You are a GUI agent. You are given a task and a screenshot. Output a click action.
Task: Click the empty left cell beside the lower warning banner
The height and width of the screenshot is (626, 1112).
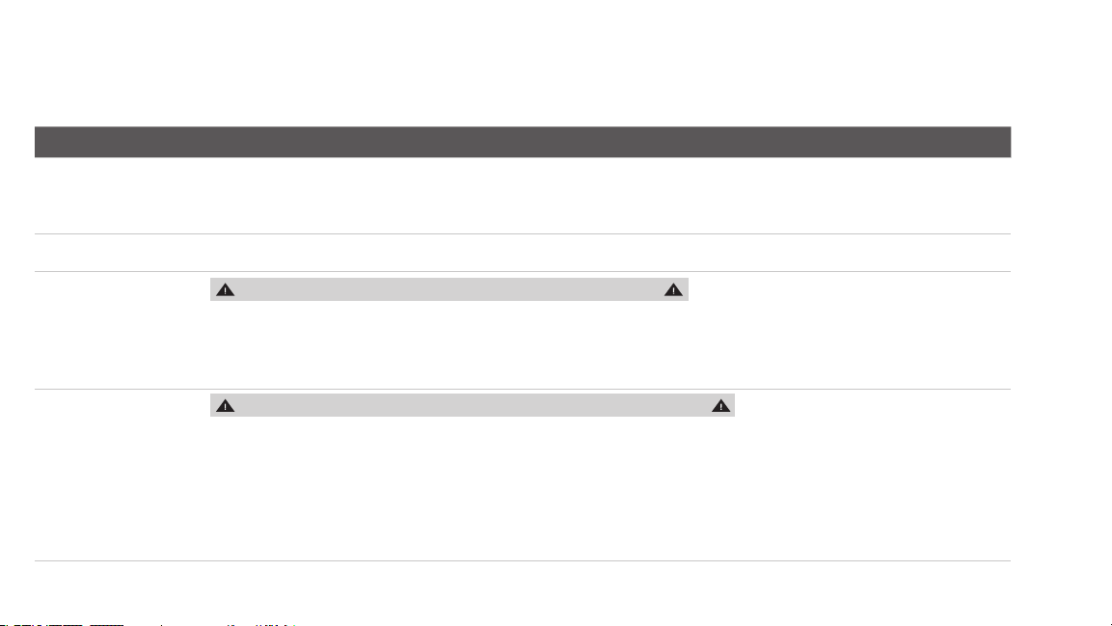[122, 475]
